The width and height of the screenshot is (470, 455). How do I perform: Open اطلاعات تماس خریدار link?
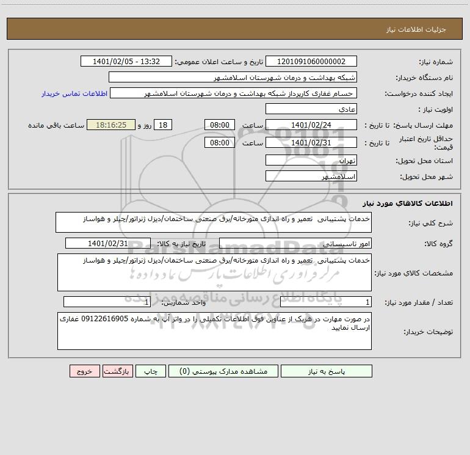click(74, 93)
